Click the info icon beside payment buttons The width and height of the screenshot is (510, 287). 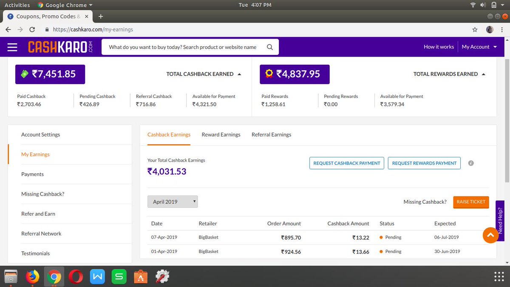click(470, 163)
